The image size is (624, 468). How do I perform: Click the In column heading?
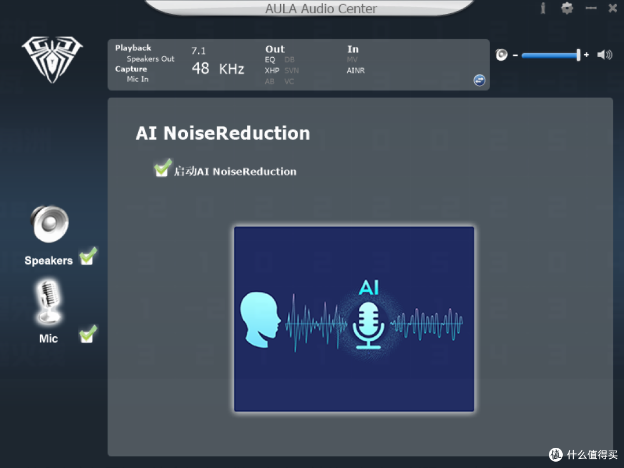(x=352, y=49)
